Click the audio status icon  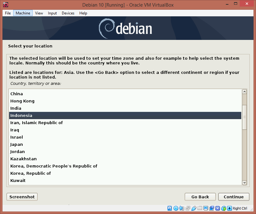pyautogui.click(x=182, y=208)
